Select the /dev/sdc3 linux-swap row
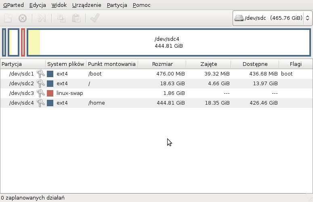313x202 pixels. click(x=121, y=93)
